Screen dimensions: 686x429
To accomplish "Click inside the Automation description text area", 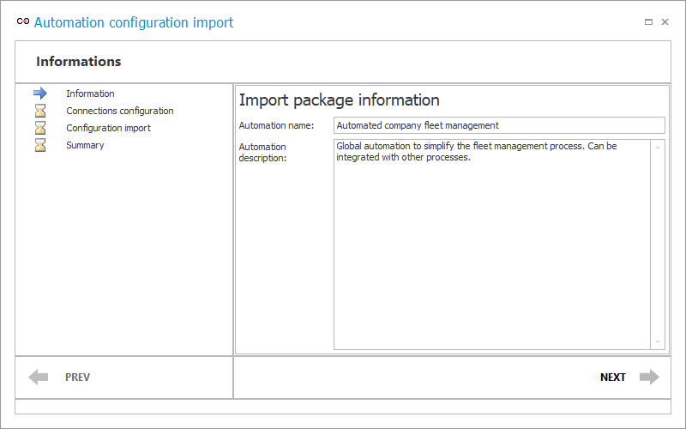I will pyautogui.click(x=492, y=245).
